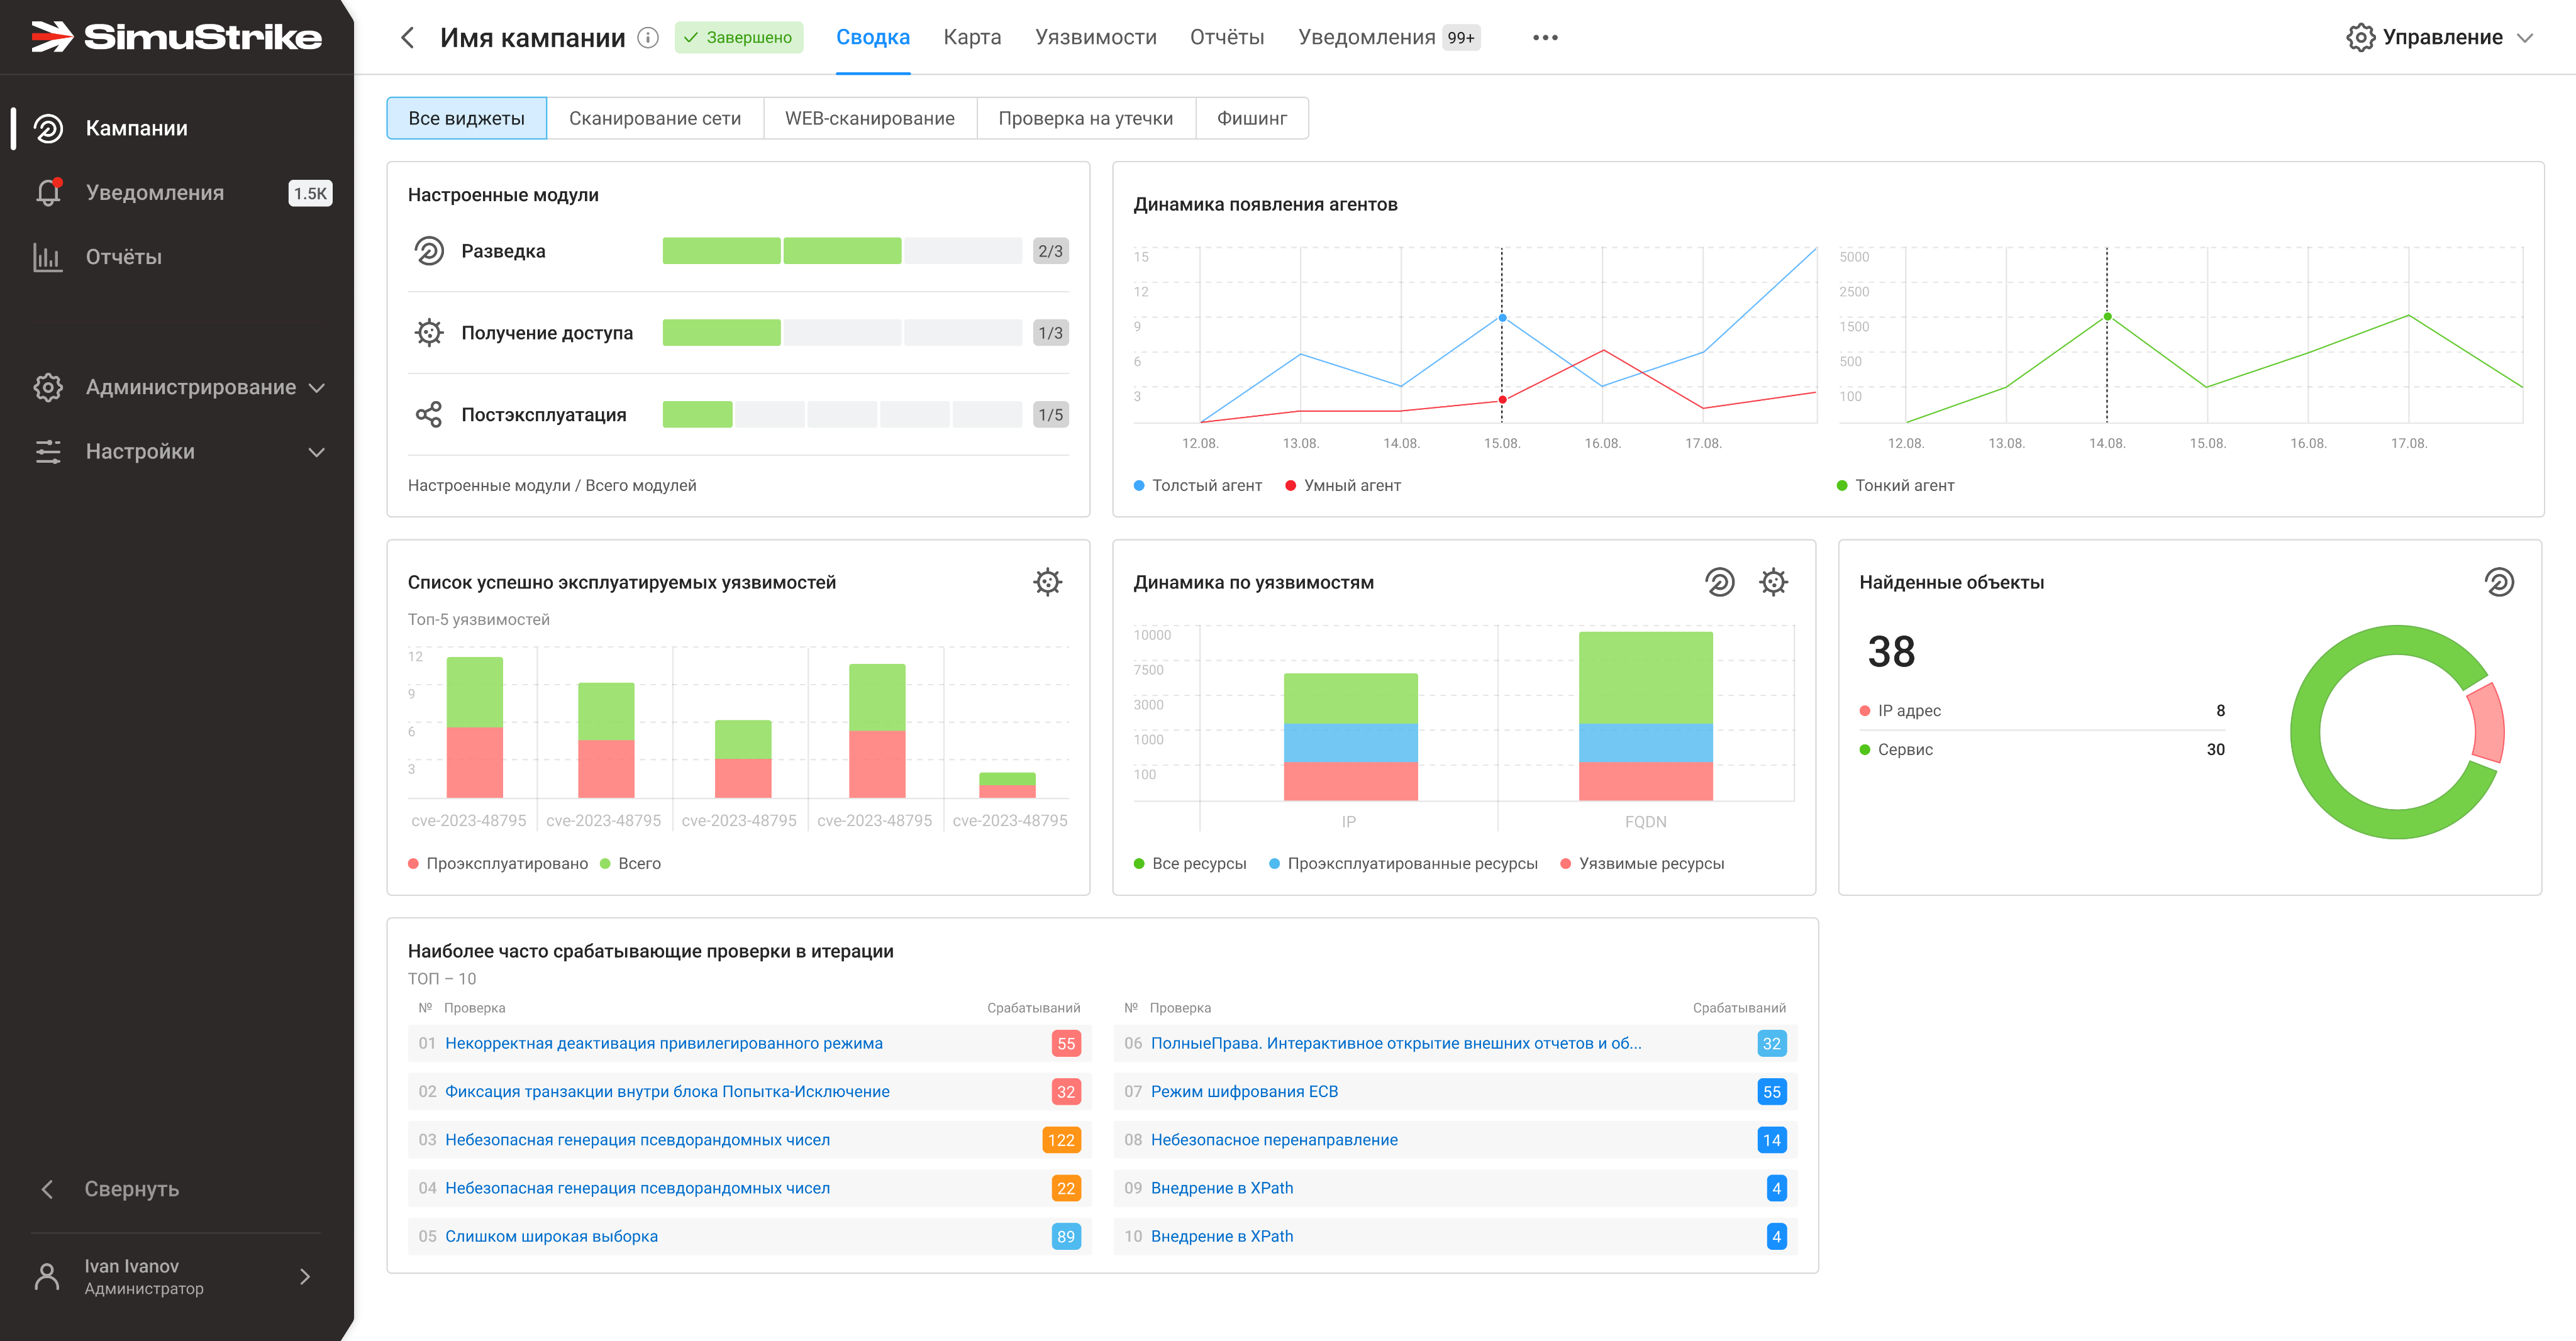Switch to the Уязвимости tab
The image size is (2576, 1341).
click(x=1095, y=37)
